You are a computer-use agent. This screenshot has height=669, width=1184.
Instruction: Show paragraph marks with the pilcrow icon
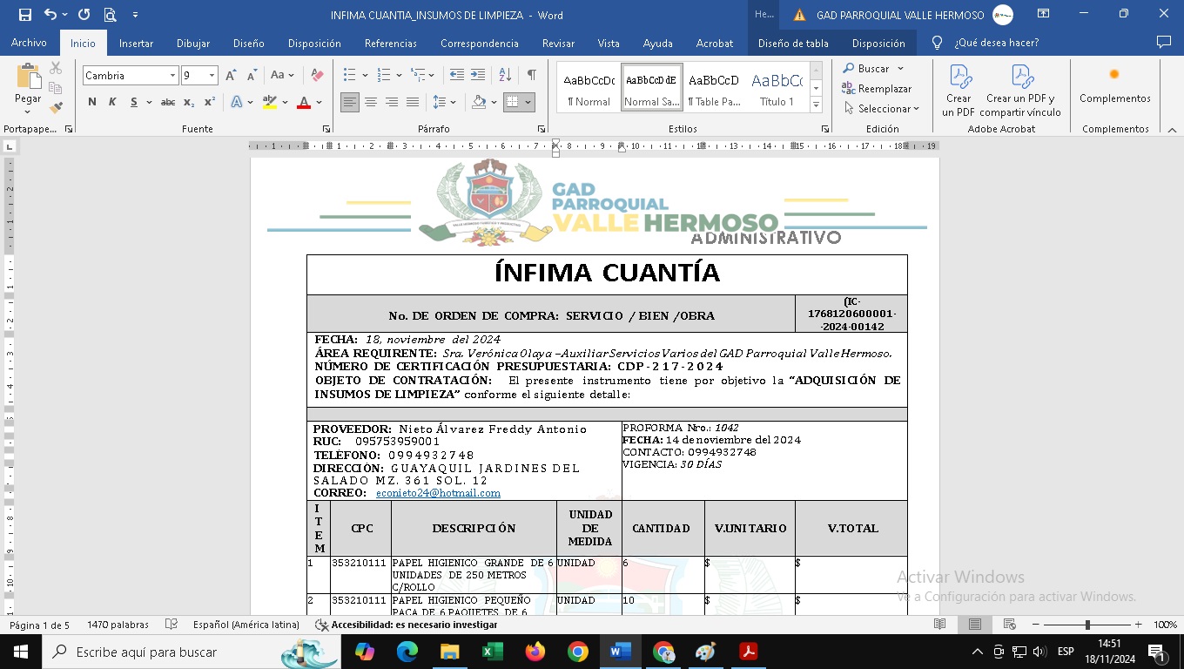(531, 75)
